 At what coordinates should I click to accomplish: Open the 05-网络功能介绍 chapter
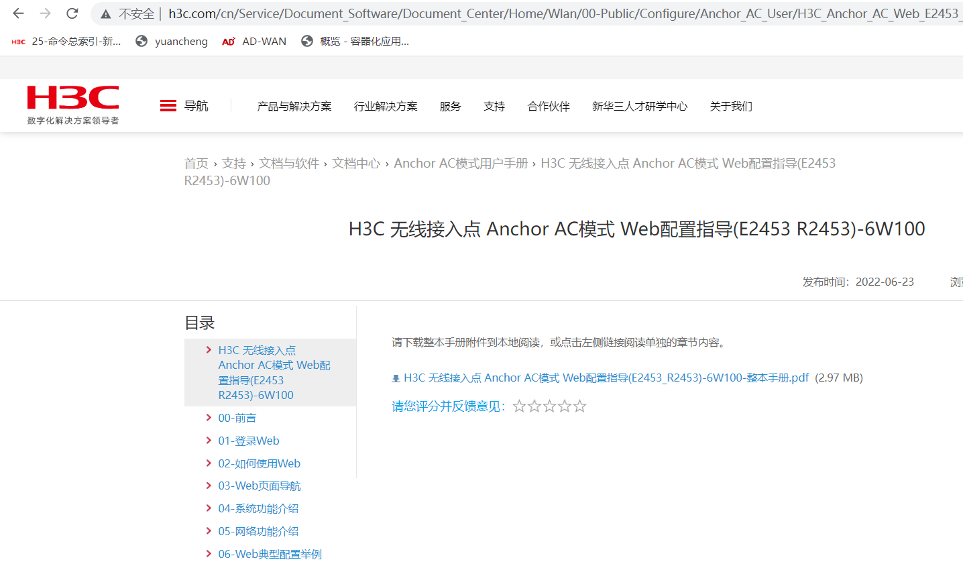[x=258, y=532]
